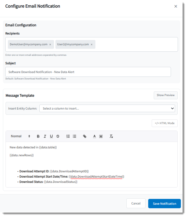
Task: Close the Configure Email Notification dialog
Action: pyautogui.click(x=176, y=6)
